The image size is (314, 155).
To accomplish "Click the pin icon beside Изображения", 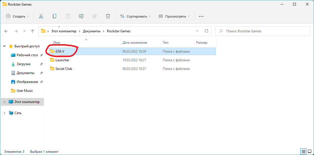I will tap(42, 82).
